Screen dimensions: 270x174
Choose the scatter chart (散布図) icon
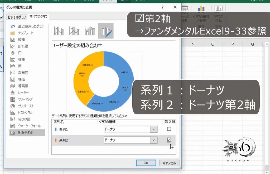(x=13, y=73)
